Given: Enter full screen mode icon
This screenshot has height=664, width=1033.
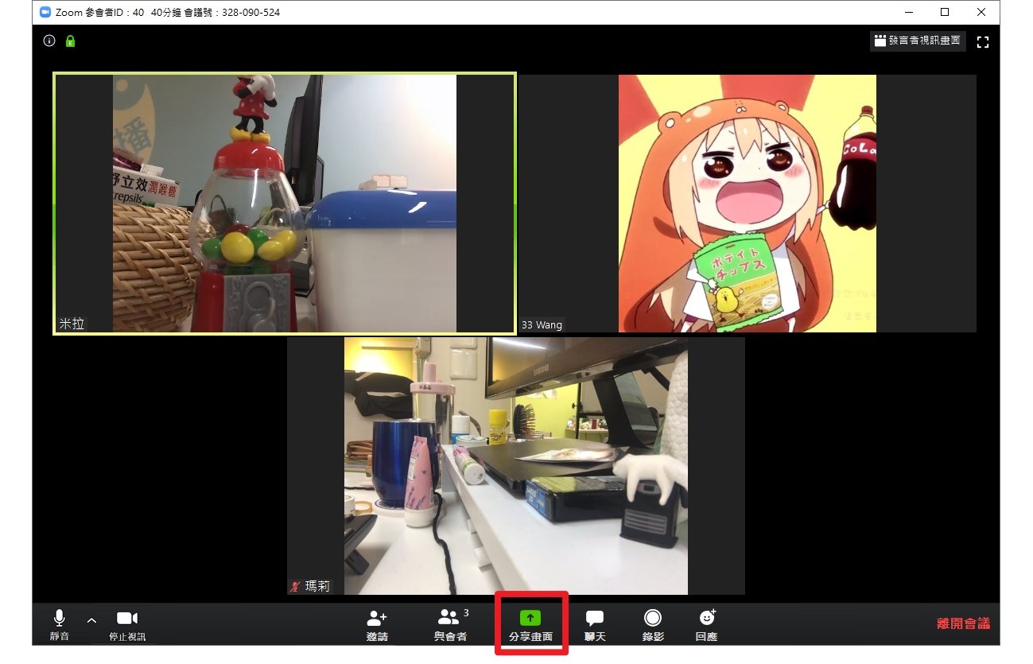Looking at the screenshot, I should pos(982,41).
